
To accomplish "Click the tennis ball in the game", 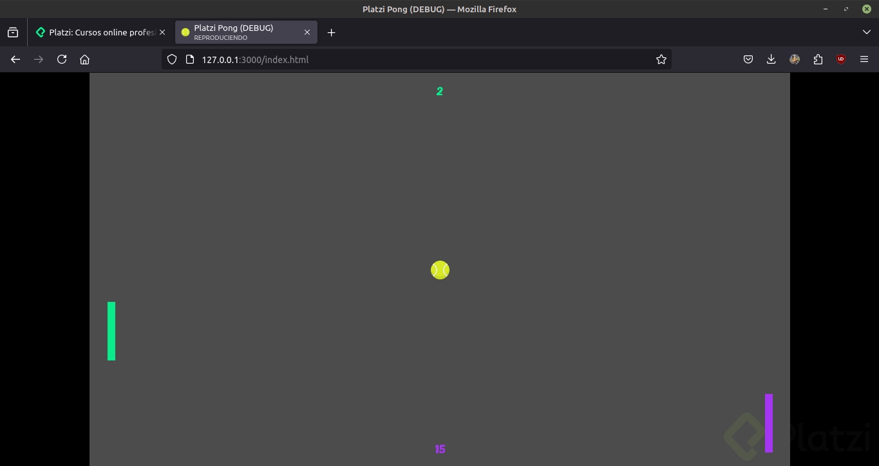I will tap(440, 270).
